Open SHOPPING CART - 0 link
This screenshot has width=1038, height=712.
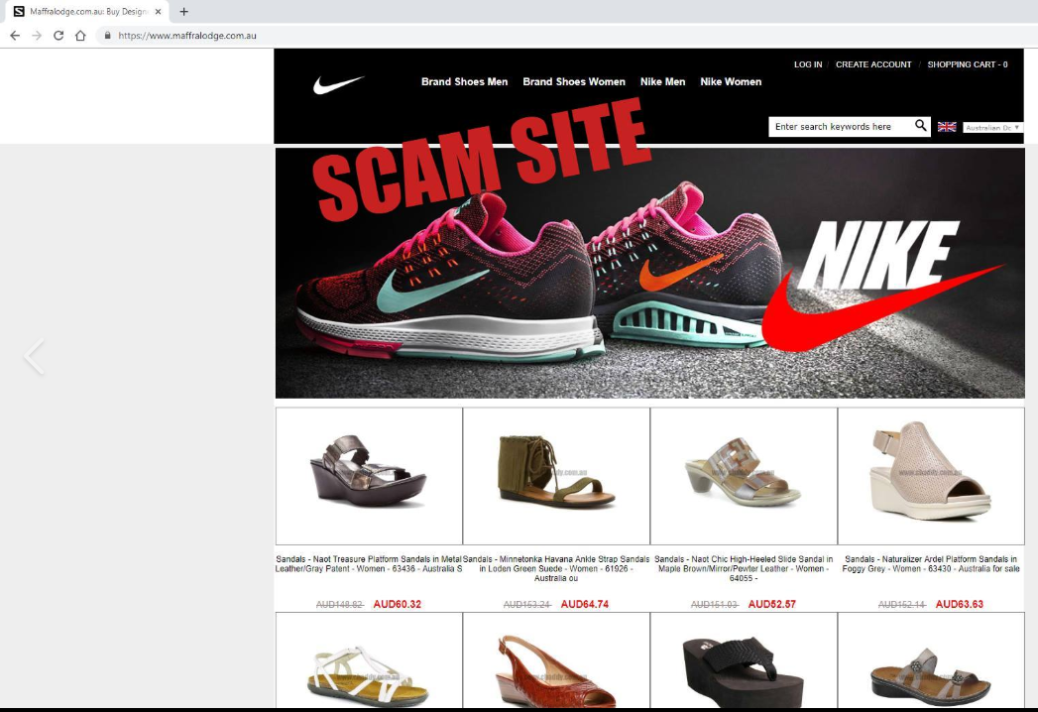coord(968,64)
